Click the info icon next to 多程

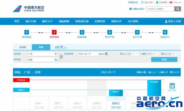(x=61, y=47)
